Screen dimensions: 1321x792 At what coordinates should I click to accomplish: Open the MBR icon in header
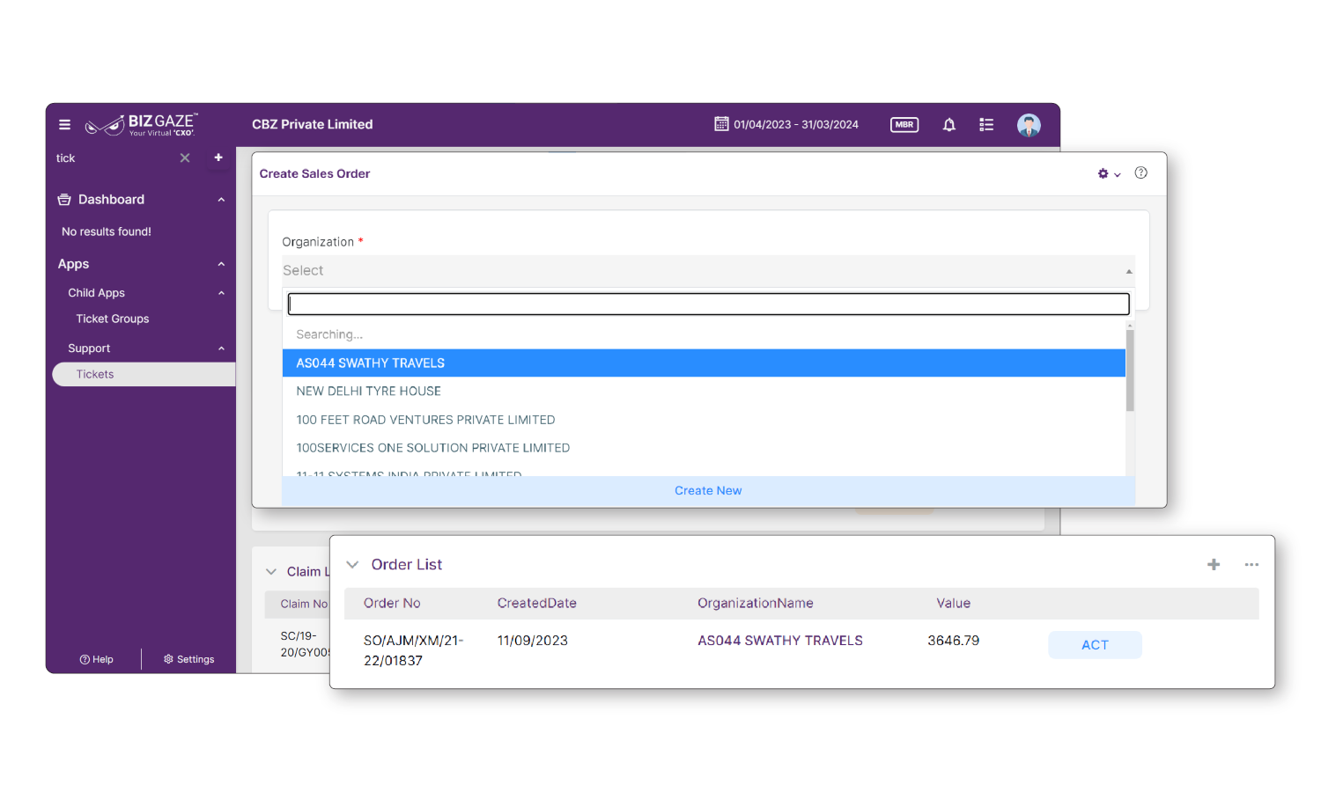pyautogui.click(x=904, y=125)
